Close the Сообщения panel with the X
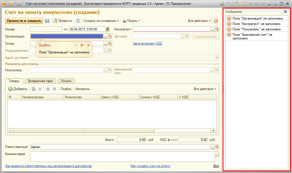The image size is (292, 173). tap(285, 12)
